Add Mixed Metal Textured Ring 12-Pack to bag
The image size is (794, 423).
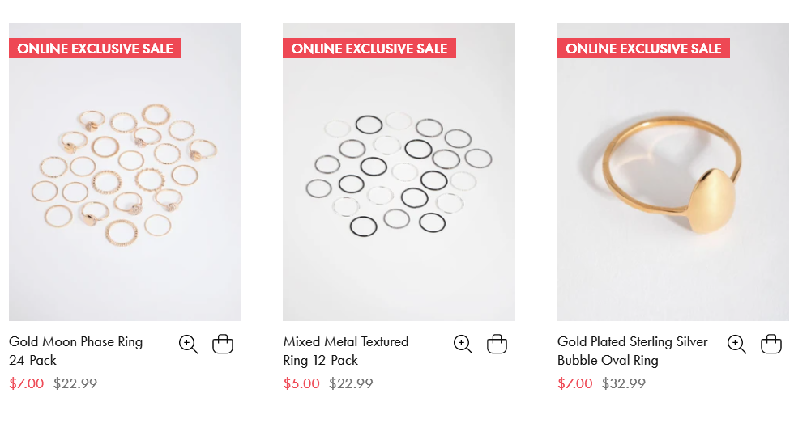pyautogui.click(x=497, y=344)
